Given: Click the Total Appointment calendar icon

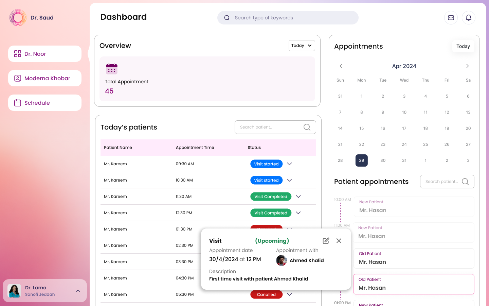Looking at the screenshot, I should point(112,69).
